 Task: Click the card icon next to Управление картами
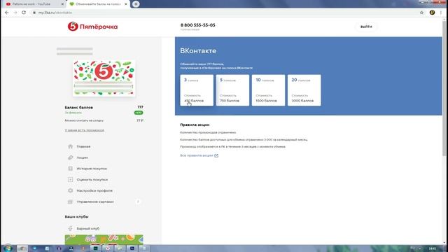click(70, 202)
